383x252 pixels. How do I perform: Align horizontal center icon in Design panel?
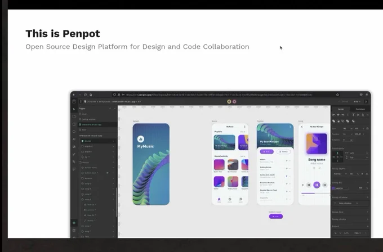click(x=339, y=115)
